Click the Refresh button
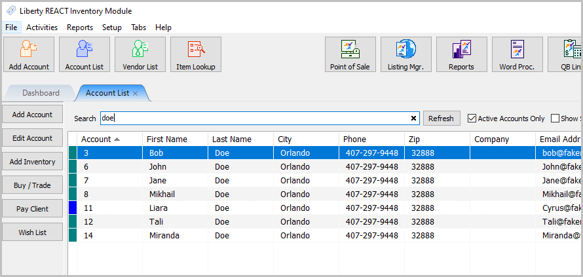This screenshot has width=583, height=277. pos(442,119)
